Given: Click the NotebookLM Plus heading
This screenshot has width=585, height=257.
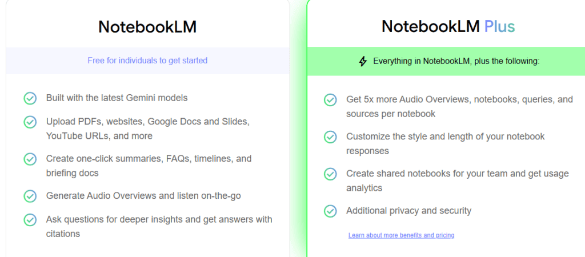Looking at the screenshot, I should pyautogui.click(x=448, y=26).
